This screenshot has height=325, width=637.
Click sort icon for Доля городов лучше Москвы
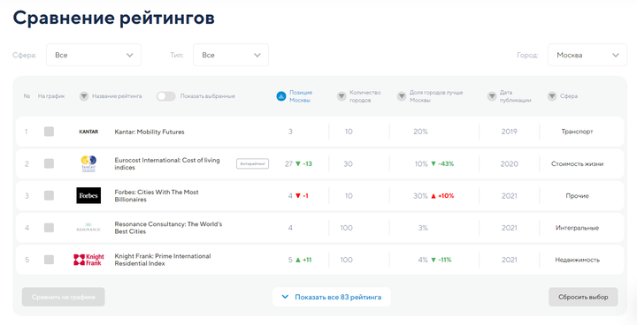[x=402, y=96]
